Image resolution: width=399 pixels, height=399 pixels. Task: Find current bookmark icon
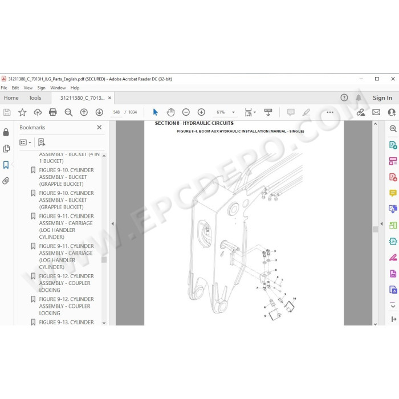click(42, 142)
